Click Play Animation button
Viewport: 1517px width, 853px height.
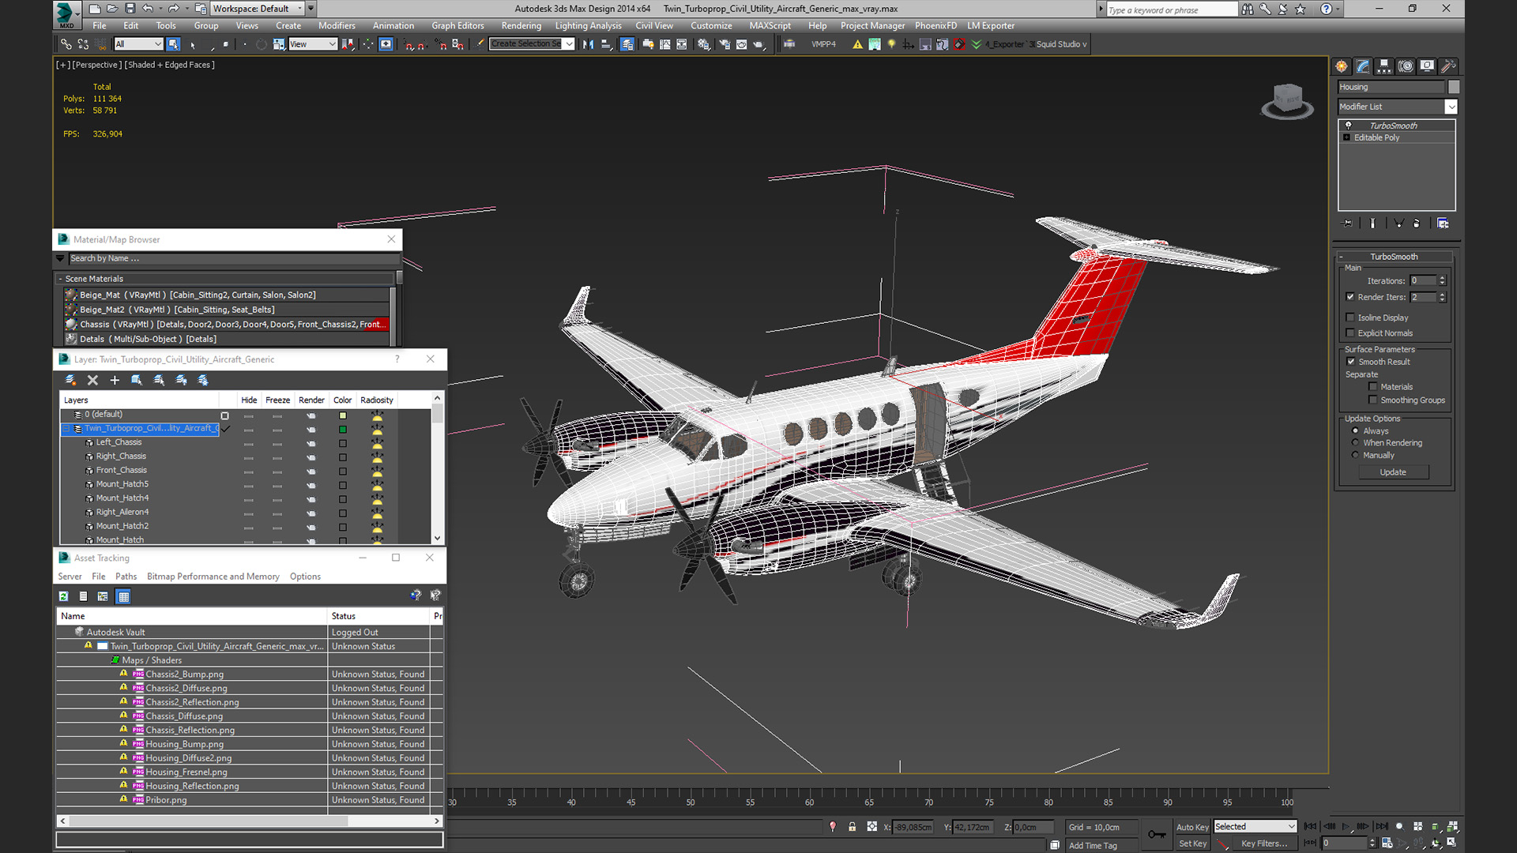tap(1346, 827)
